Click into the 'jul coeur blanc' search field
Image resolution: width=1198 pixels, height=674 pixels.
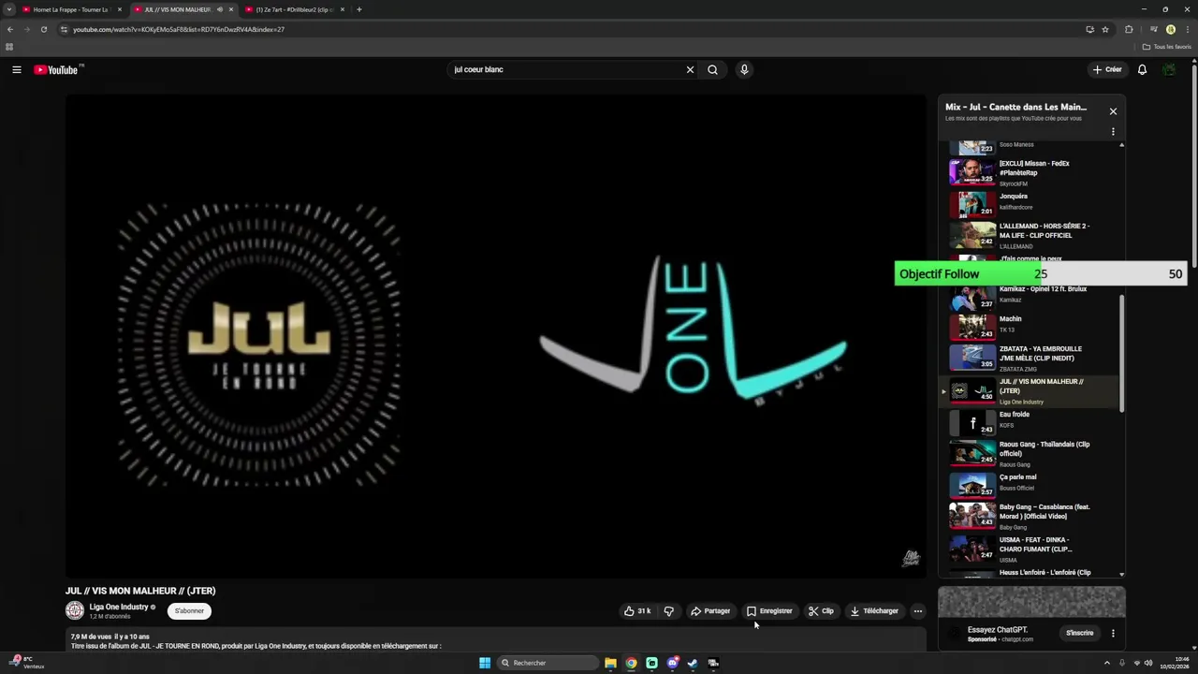(x=566, y=69)
